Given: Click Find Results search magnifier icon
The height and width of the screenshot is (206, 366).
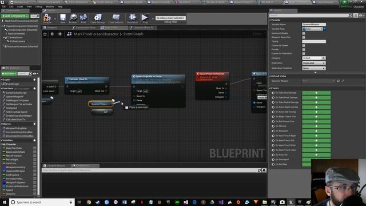Looking at the screenshot, I should click(259, 171).
